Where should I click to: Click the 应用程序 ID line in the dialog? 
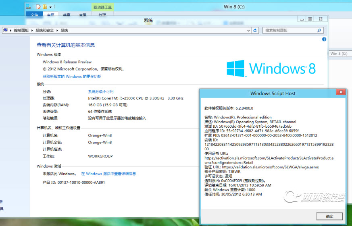[252, 131]
